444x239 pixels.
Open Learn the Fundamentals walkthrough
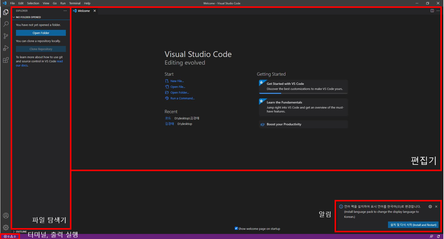click(303, 107)
